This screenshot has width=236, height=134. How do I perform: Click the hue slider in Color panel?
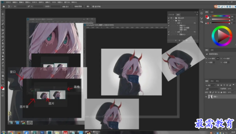(221, 16)
